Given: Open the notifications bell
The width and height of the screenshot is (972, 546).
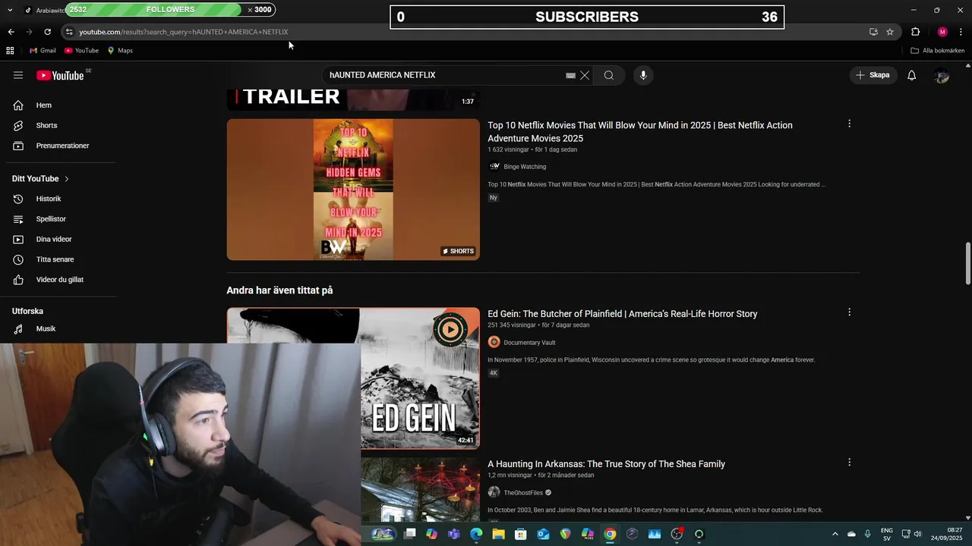Looking at the screenshot, I should point(911,75).
